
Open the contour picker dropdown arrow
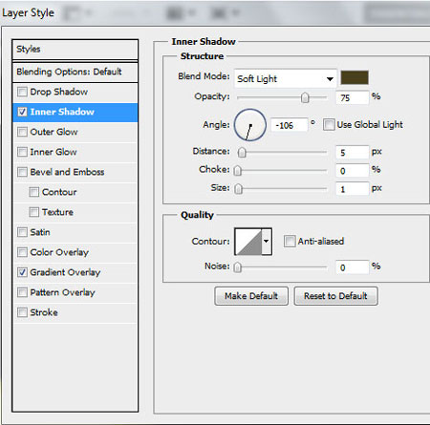coord(267,242)
